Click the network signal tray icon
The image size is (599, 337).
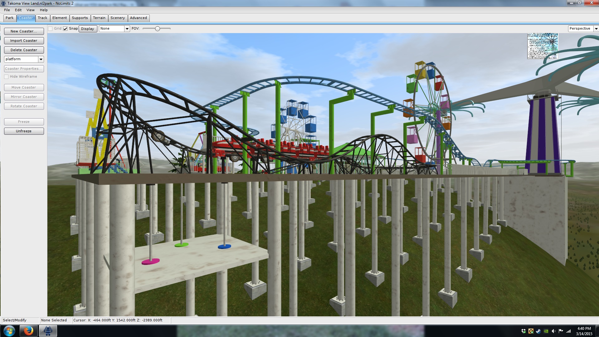[x=568, y=331]
